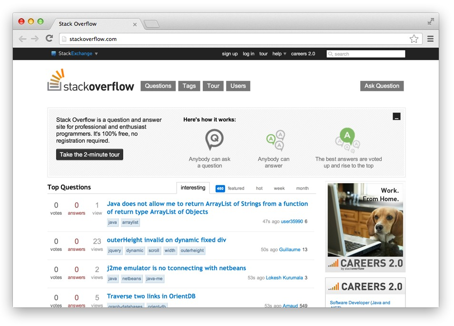Click the yellow minimize window button
This screenshot has width=454, height=326.
[31, 21]
